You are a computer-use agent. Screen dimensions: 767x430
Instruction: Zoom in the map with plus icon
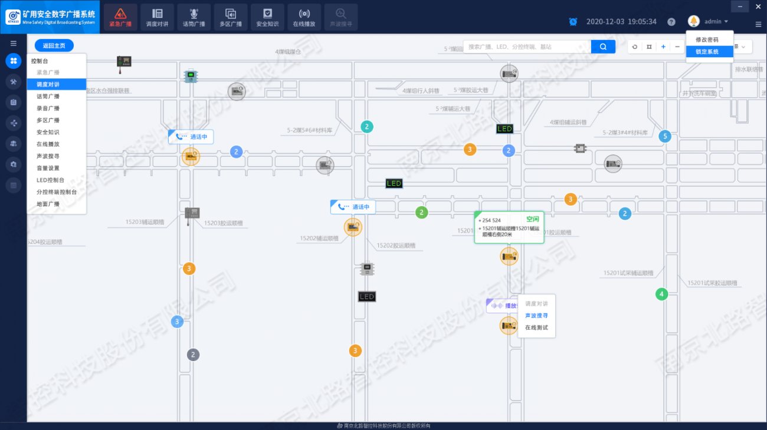(663, 47)
